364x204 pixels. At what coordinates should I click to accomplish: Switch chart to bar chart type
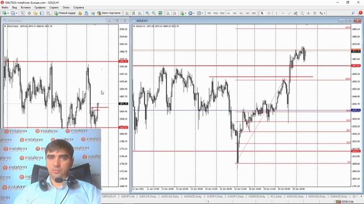(127, 13)
